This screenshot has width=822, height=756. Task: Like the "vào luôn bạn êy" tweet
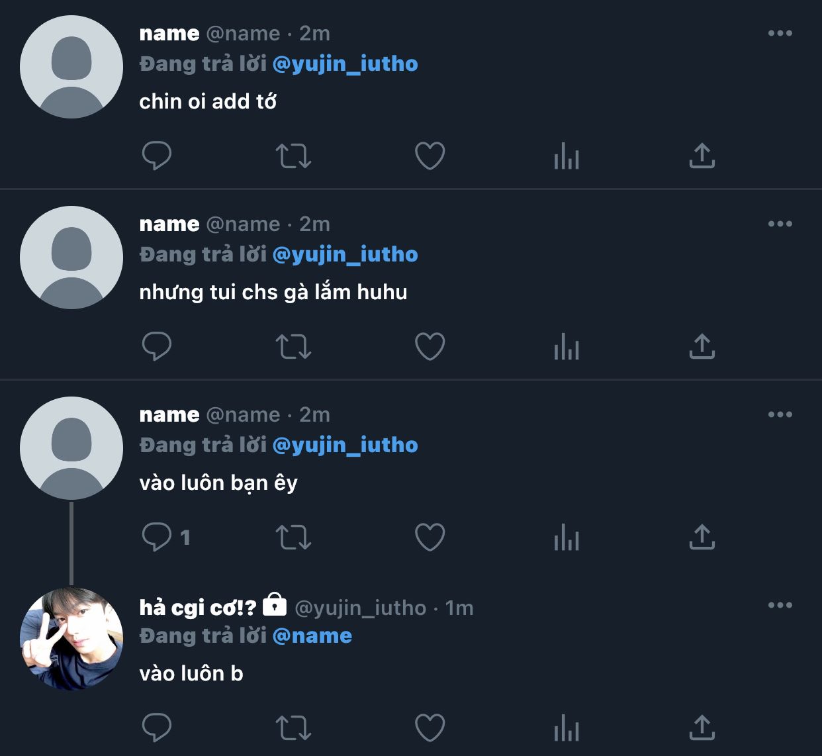(x=430, y=538)
